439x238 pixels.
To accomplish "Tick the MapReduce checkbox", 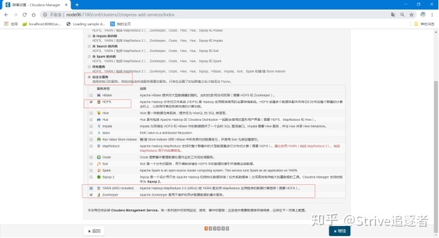I will [91, 146].
